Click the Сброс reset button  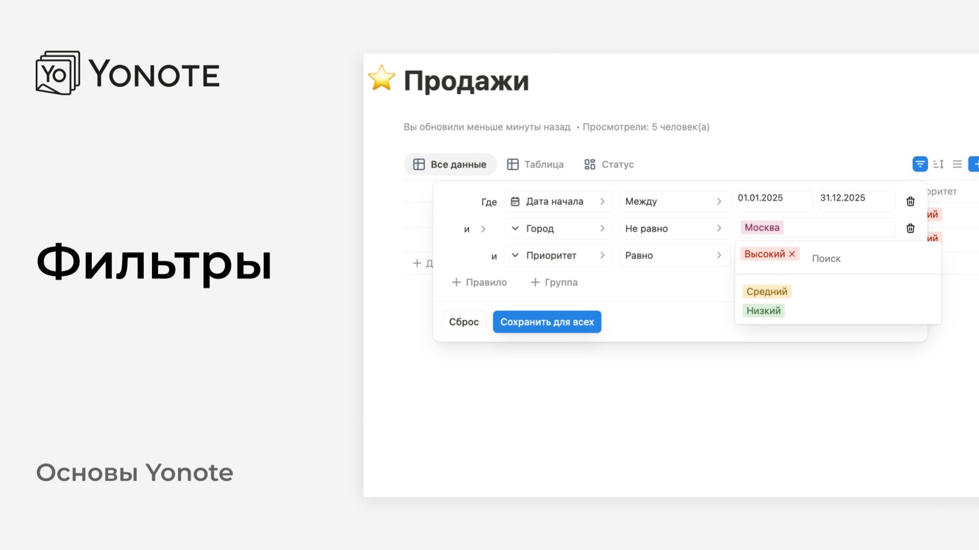pos(464,322)
